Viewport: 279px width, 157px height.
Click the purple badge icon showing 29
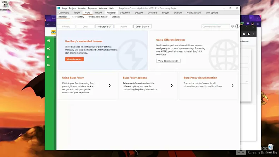[x=248, y=23]
